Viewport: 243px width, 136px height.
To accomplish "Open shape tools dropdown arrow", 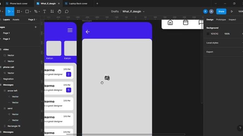I will tap(30, 12).
